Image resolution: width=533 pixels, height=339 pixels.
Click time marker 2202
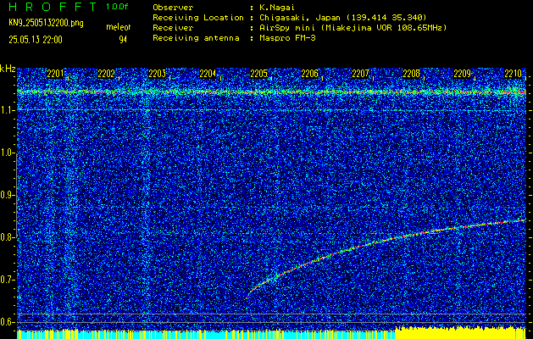coord(106,74)
